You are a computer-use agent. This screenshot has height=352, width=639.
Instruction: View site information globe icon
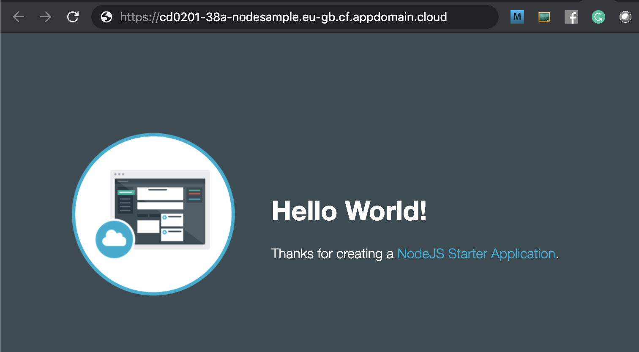[106, 17]
